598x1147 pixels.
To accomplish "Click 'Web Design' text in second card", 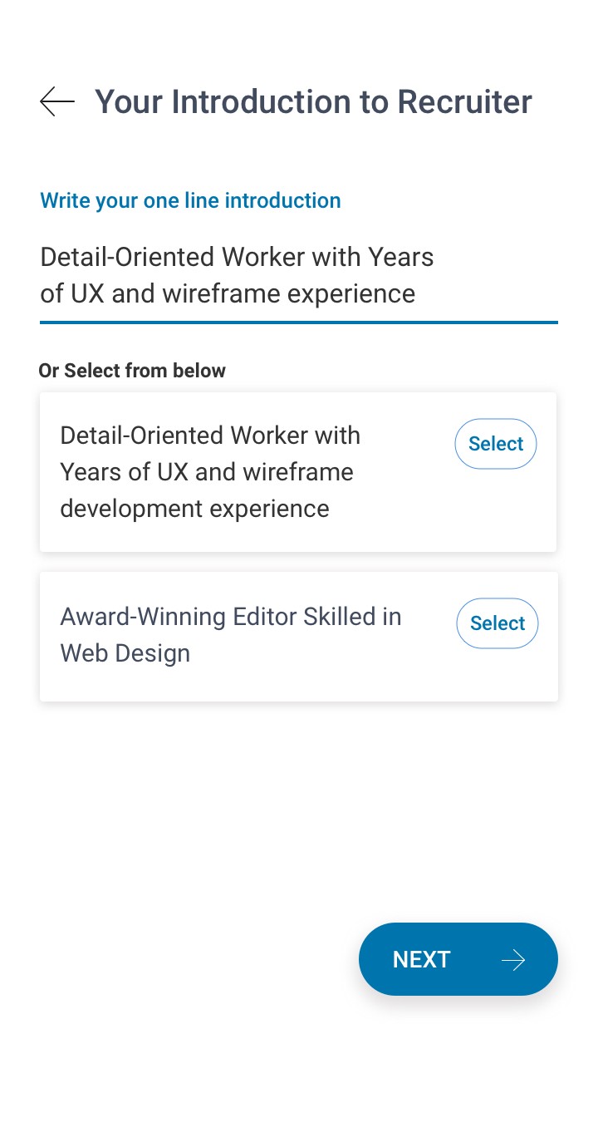I will (125, 653).
